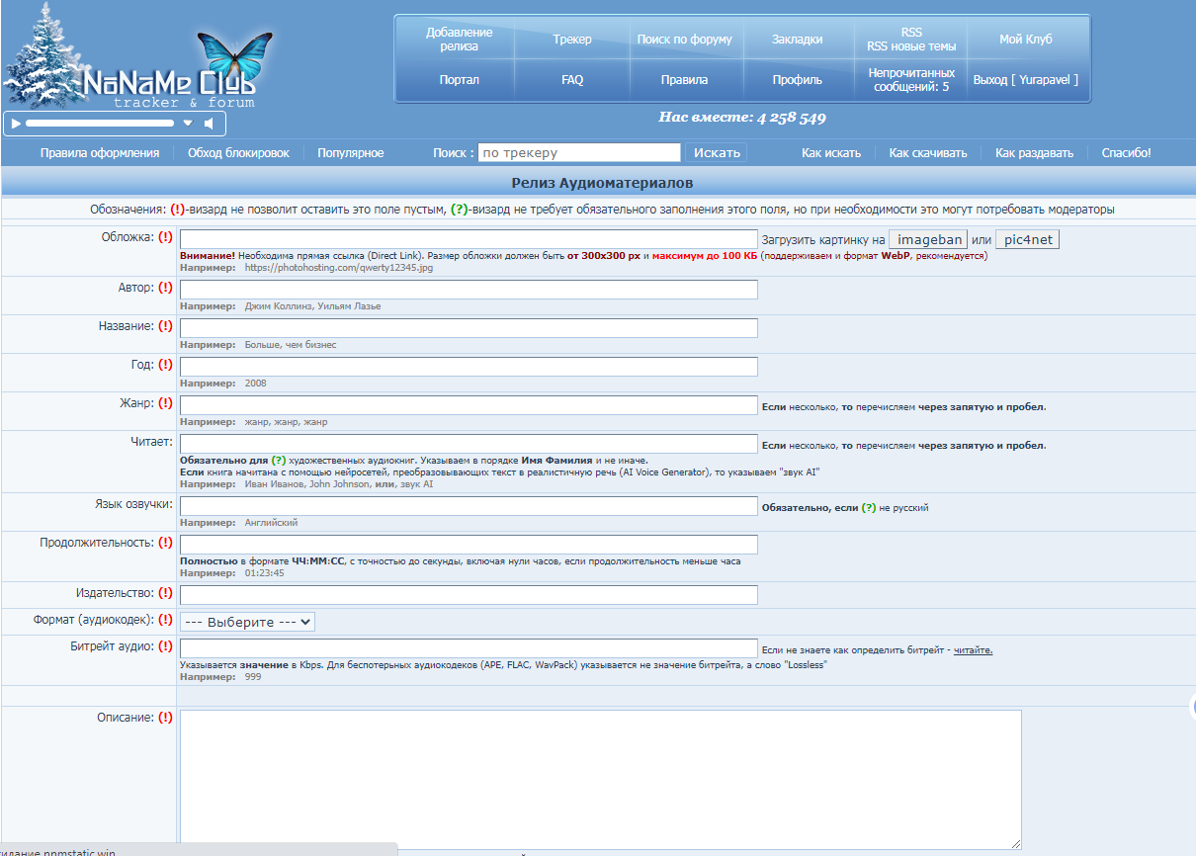Viewport: 1196px width, 856px height.
Task: View Непрочитанных сообщений: 5
Action: pyautogui.click(x=911, y=80)
